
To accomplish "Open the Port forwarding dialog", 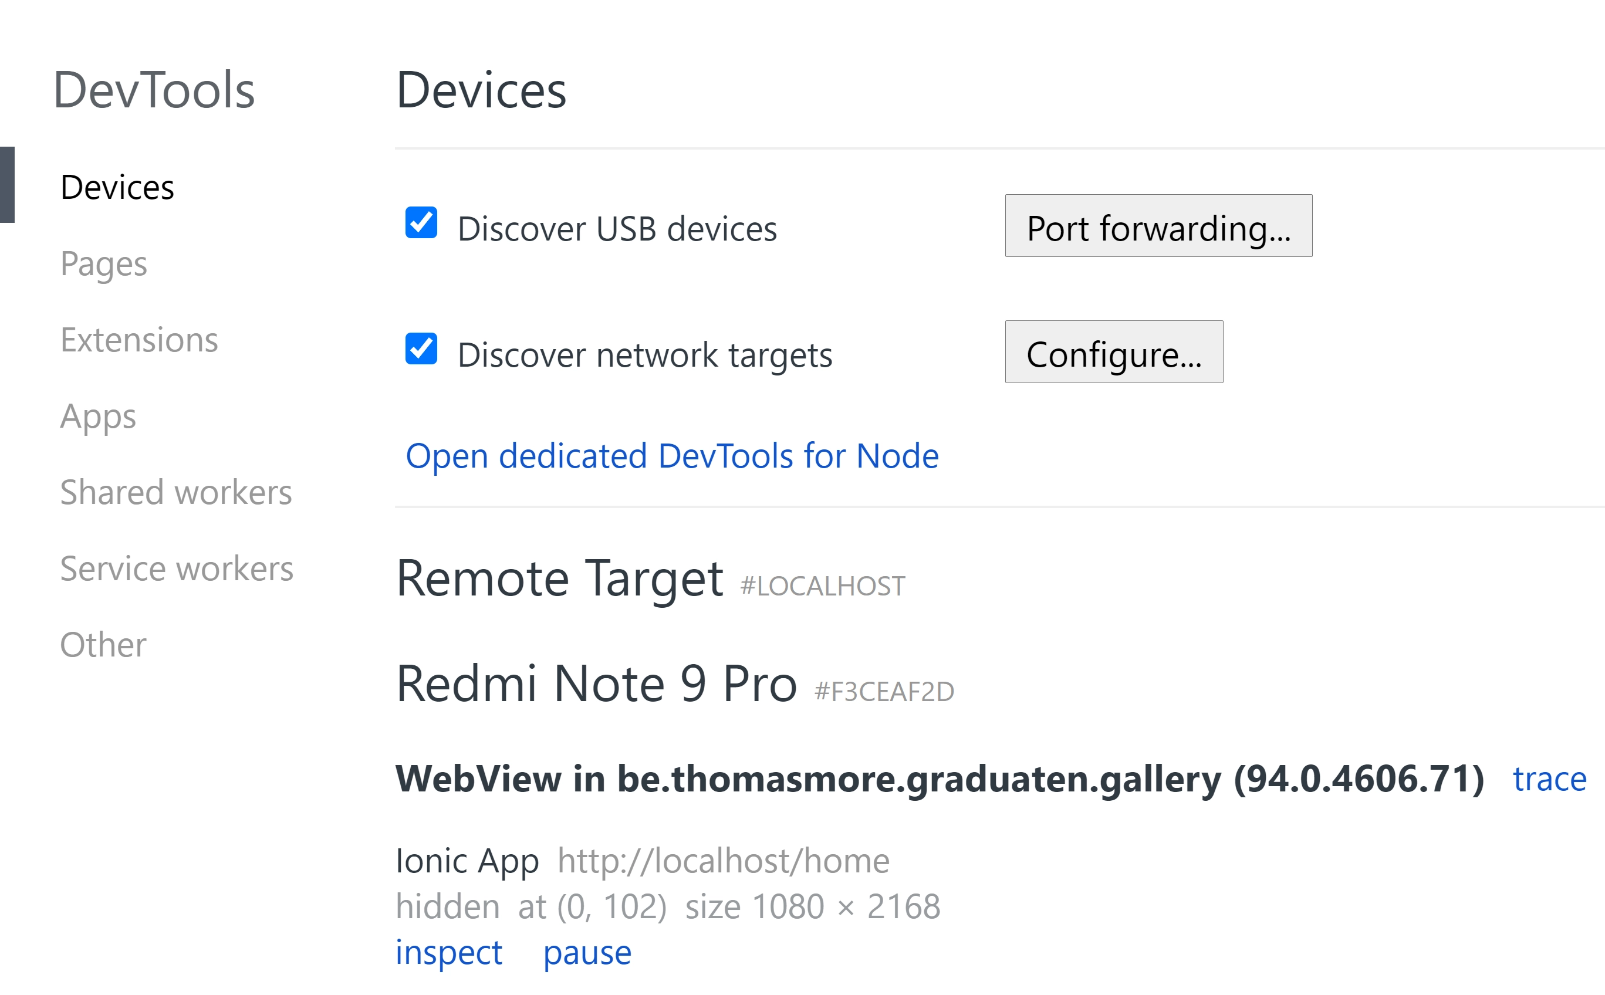I will point(1157,227).
